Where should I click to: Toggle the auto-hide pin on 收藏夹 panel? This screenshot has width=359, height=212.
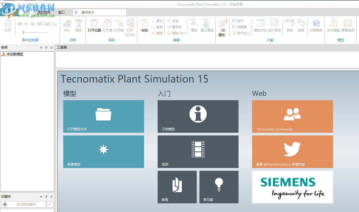point(46,196)
